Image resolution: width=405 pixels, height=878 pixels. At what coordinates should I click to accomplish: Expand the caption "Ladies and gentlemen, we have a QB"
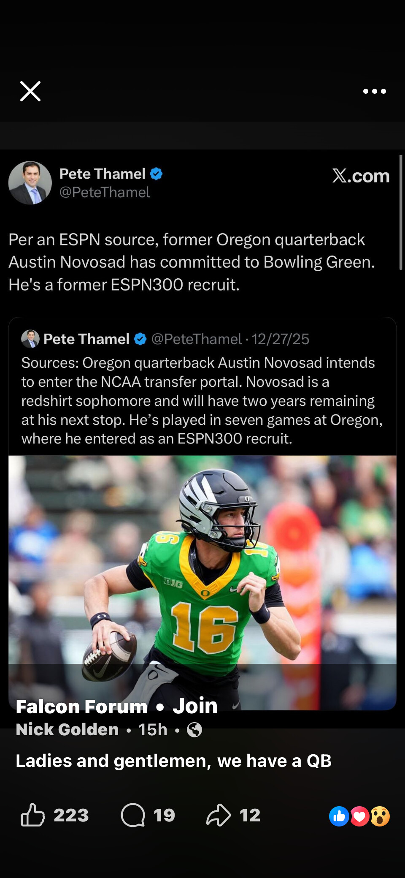coord(173,761)
